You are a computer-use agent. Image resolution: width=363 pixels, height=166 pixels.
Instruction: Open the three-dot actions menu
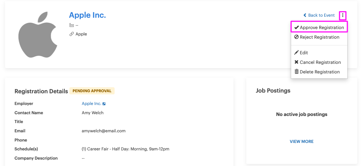pos(343,16)
